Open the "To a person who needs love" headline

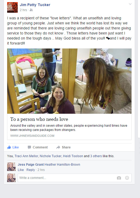point(39,119)
